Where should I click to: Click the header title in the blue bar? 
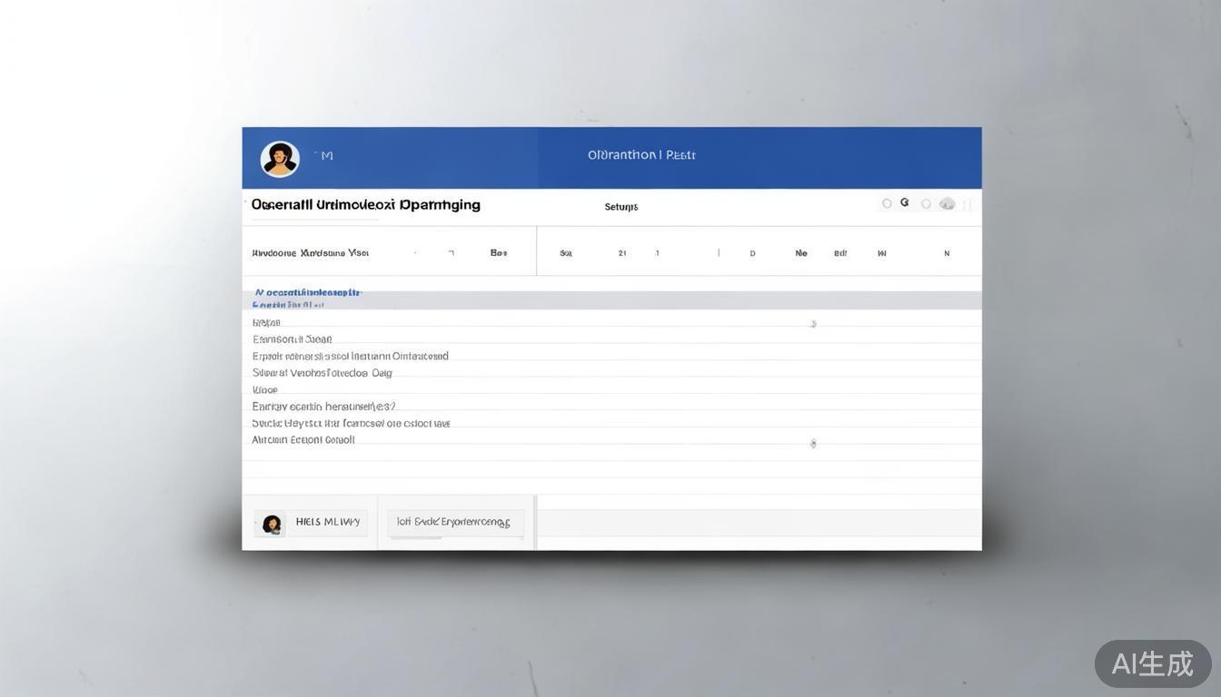pos(641,155)
